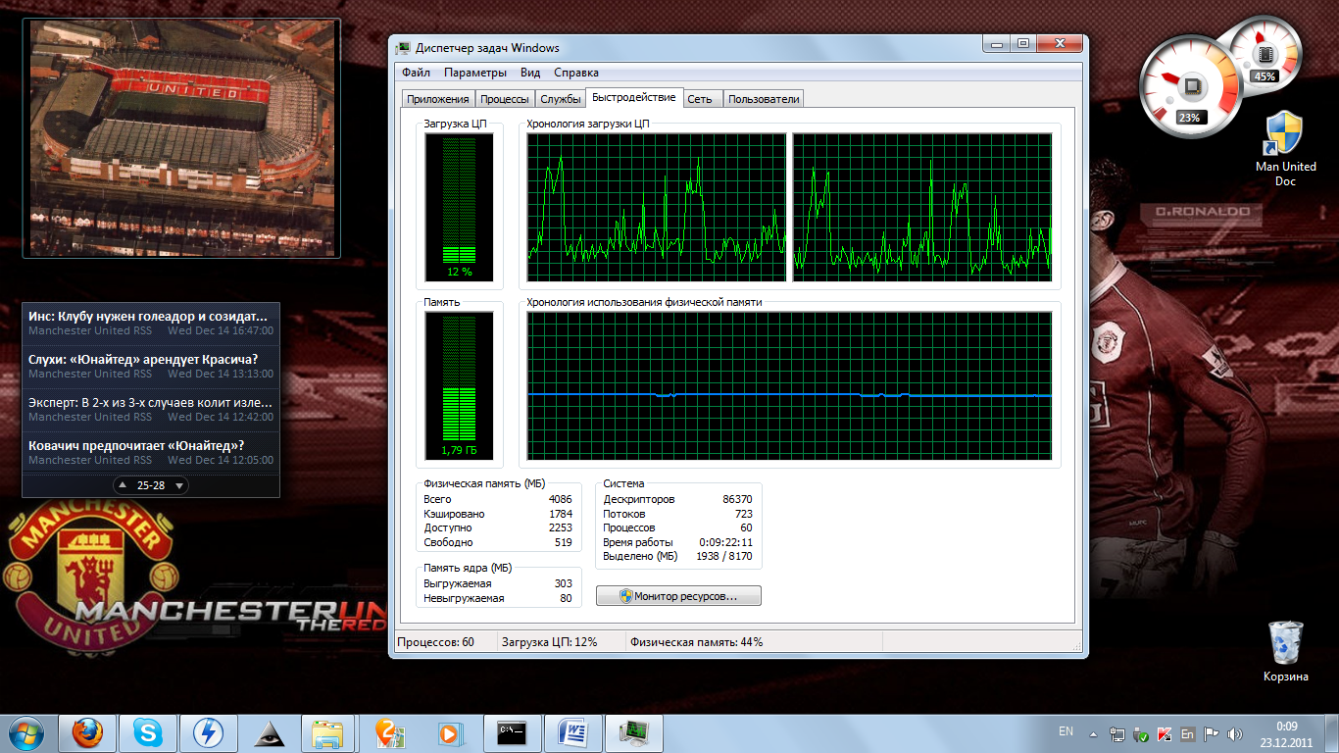Screen dimensions: 1339x753
Task: Open the Справка menu
Action: [576, 73]
